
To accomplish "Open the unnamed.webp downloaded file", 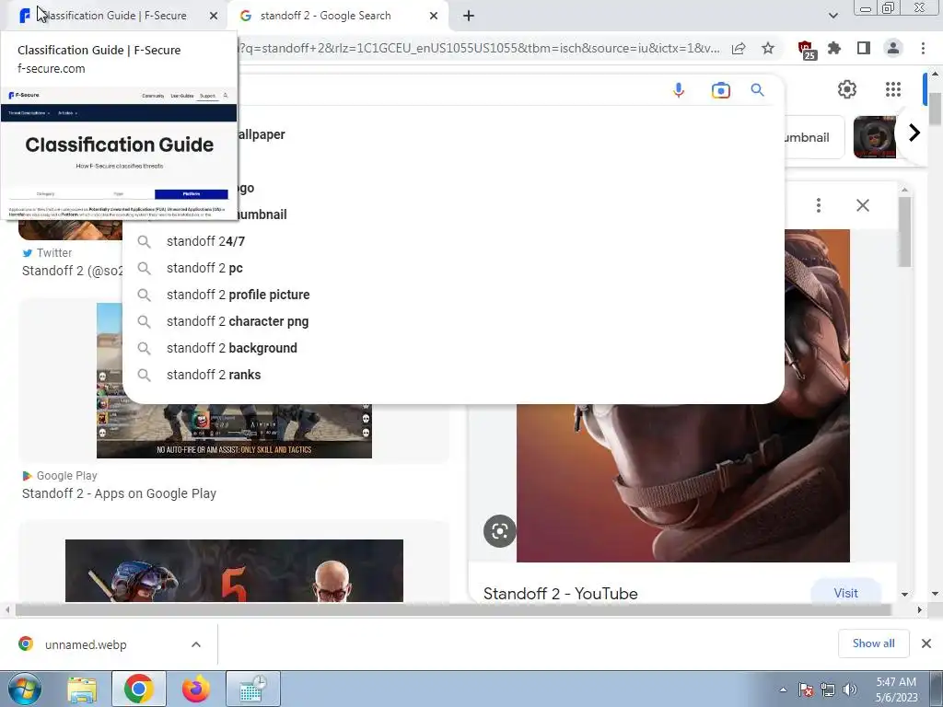I will pyautogui.click(x=86, y=644).
